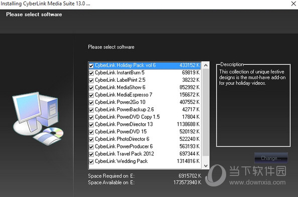Viewport: 298px width, 197px height.
Task: Click the Change... install location button
Action: tap(271, 158)
